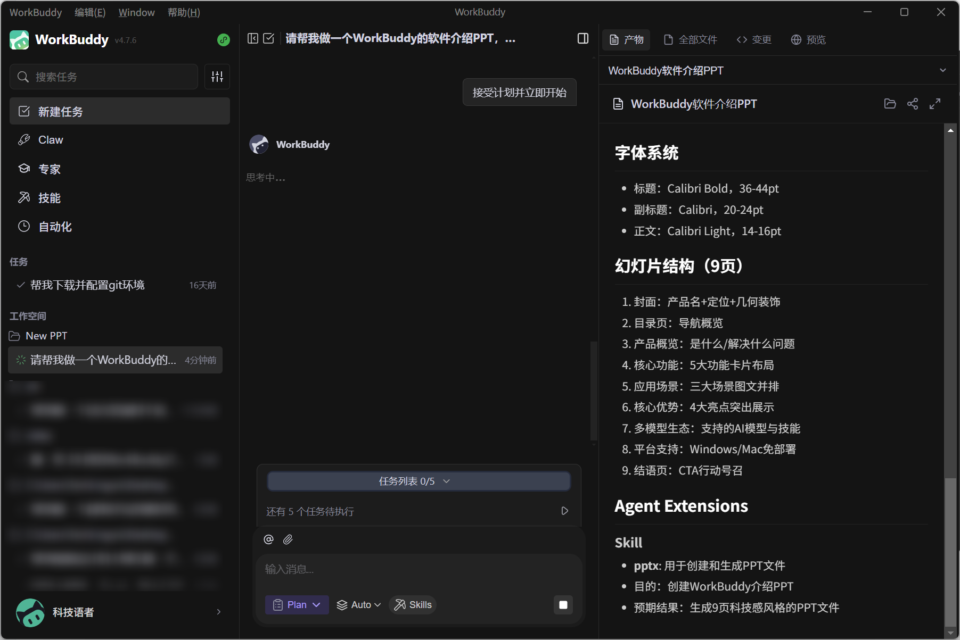Viewport: 960px width, 640px height.
Task: Expand document to fullscreen view
Action: pyautogui.click(x=935, y=104)
